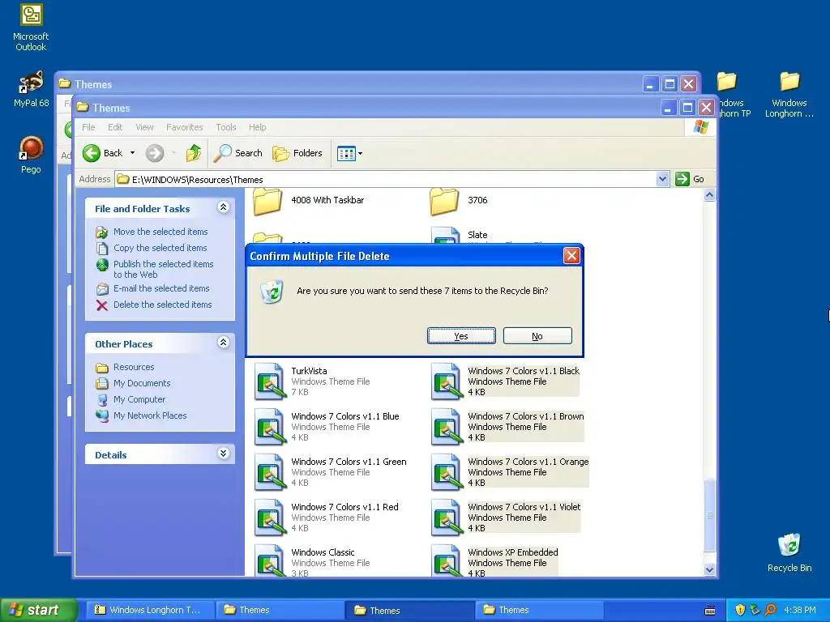Select Windows 7 Colors v1.1 Black icon
This screenshot has width=830, height=622.
tap(447, 381)
